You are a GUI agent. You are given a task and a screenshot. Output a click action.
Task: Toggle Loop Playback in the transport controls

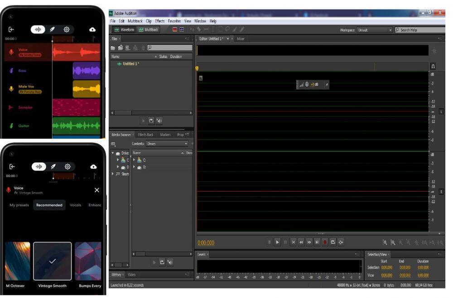point(333,242)
